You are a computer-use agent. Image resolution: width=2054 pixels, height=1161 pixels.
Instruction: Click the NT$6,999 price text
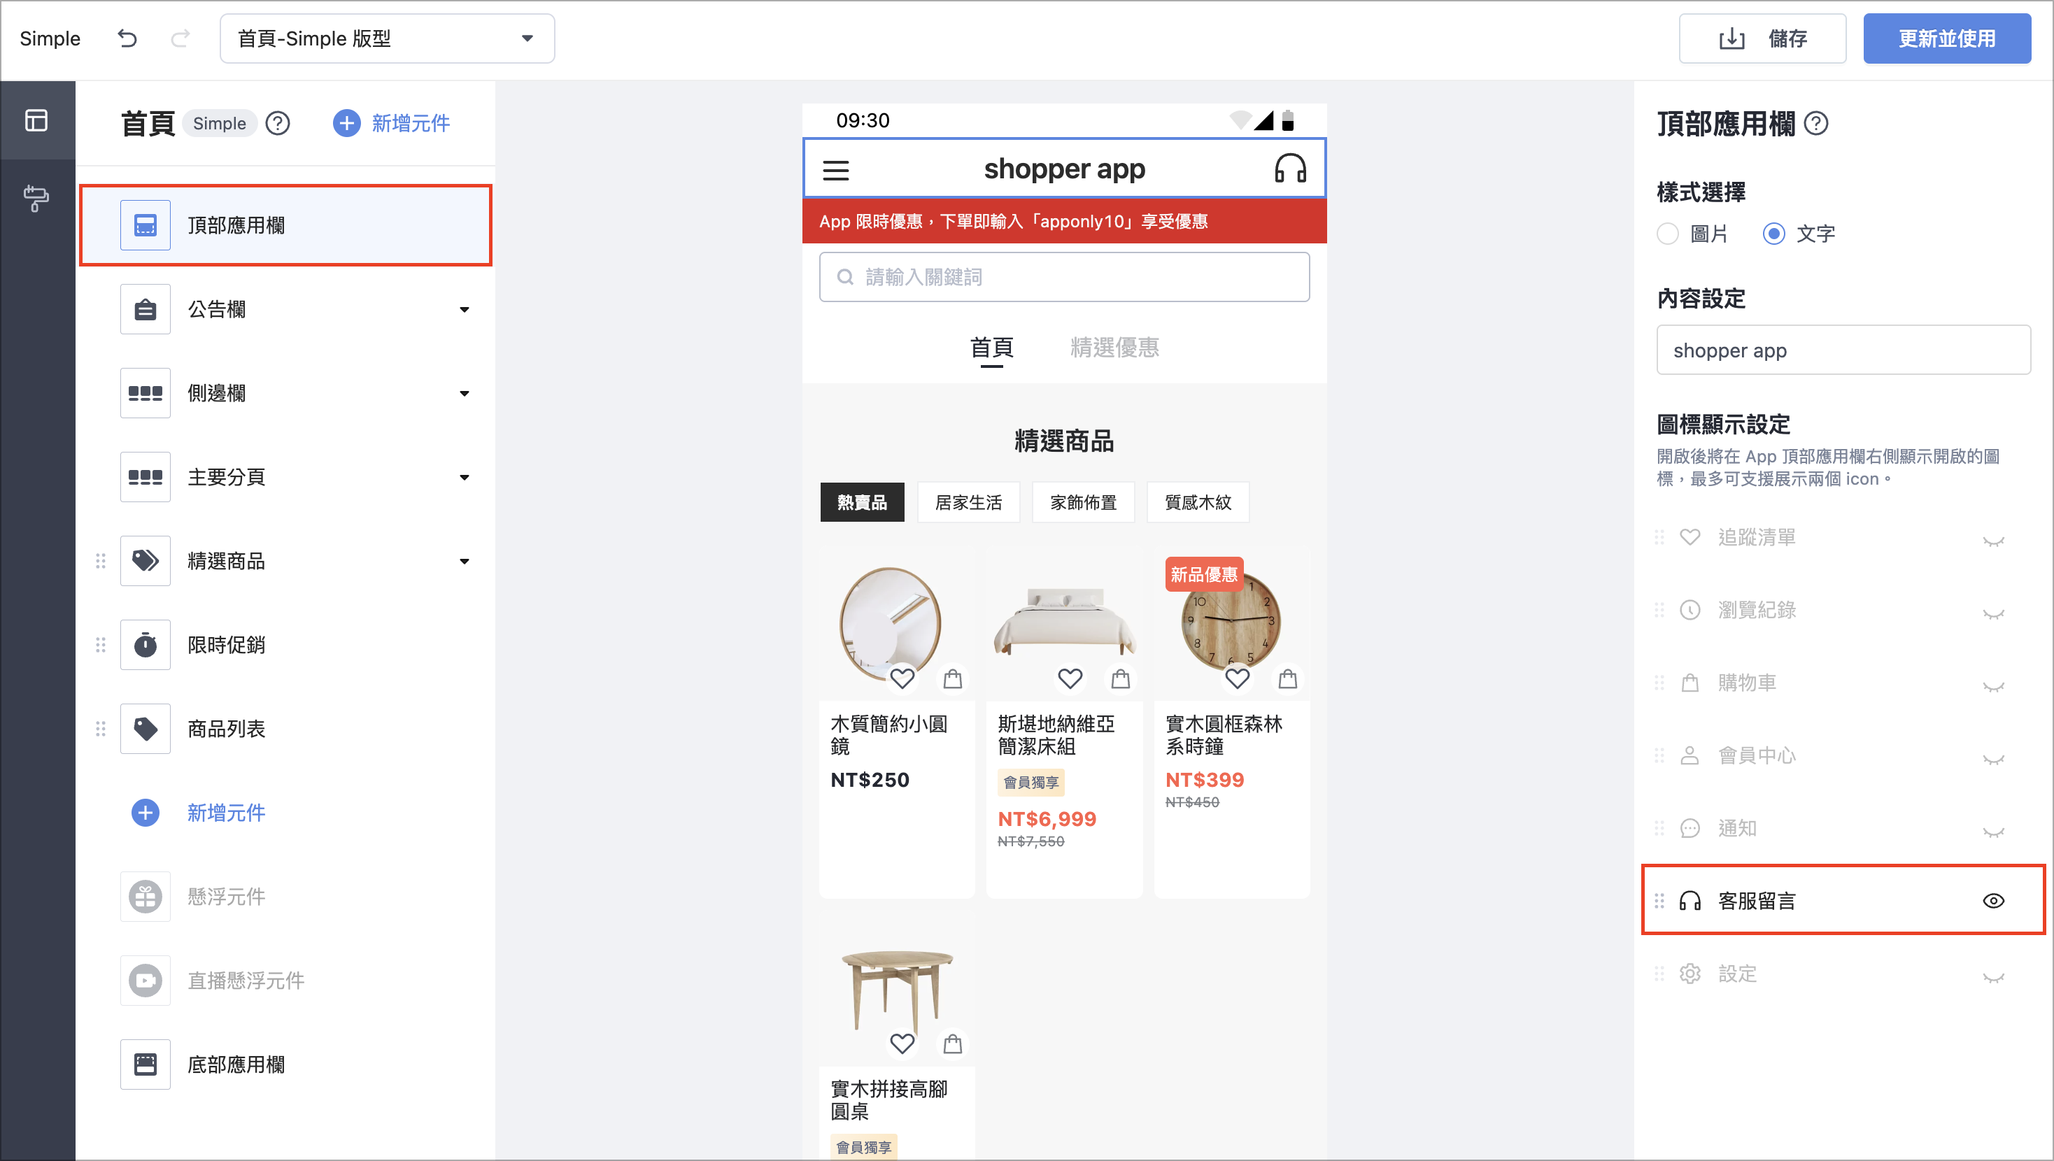point(1047,819)
